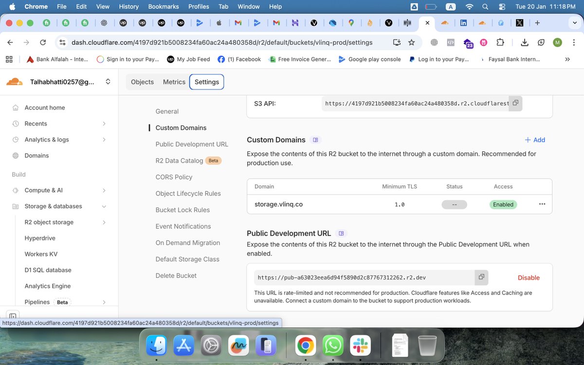
Task: Add a custom domain
Action: (x=535, y=140)
